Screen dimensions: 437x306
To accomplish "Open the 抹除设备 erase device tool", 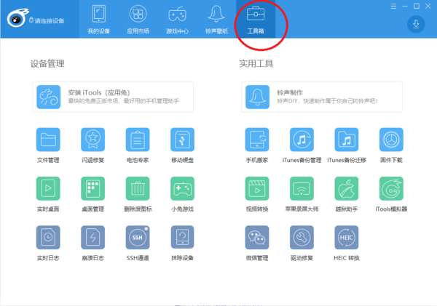I will tap(182, 237).
